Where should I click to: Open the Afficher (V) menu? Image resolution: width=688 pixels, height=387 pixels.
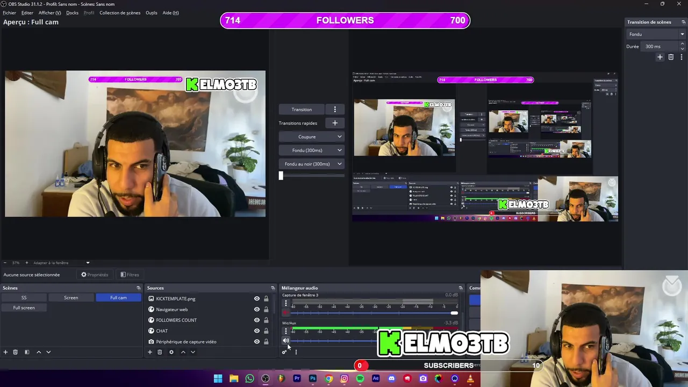coord(49,13)
